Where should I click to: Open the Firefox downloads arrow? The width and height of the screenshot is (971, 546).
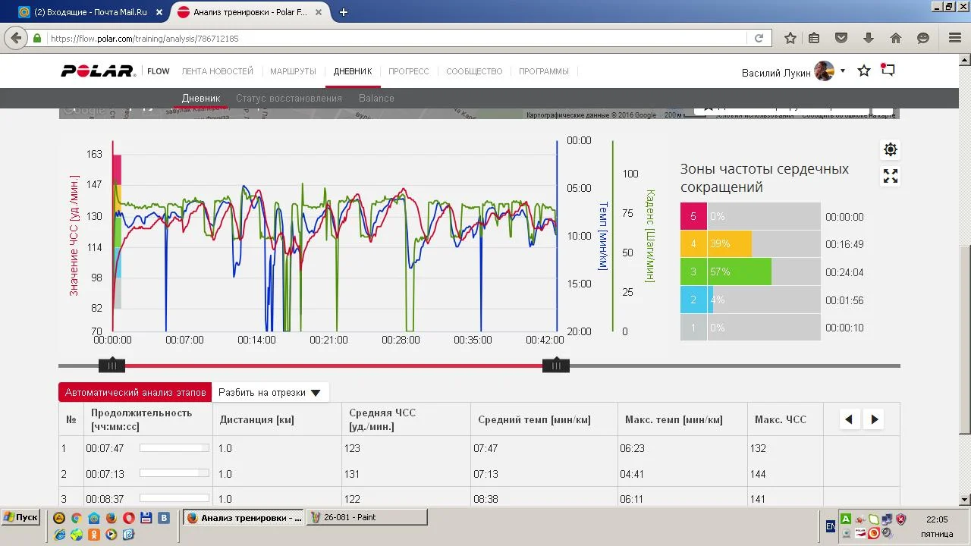click(869, 38)
